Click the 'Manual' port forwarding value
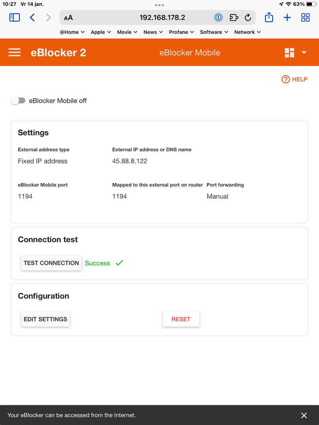Image resolution: width=319 pixels, height=425 pixels. click(217, 196)
